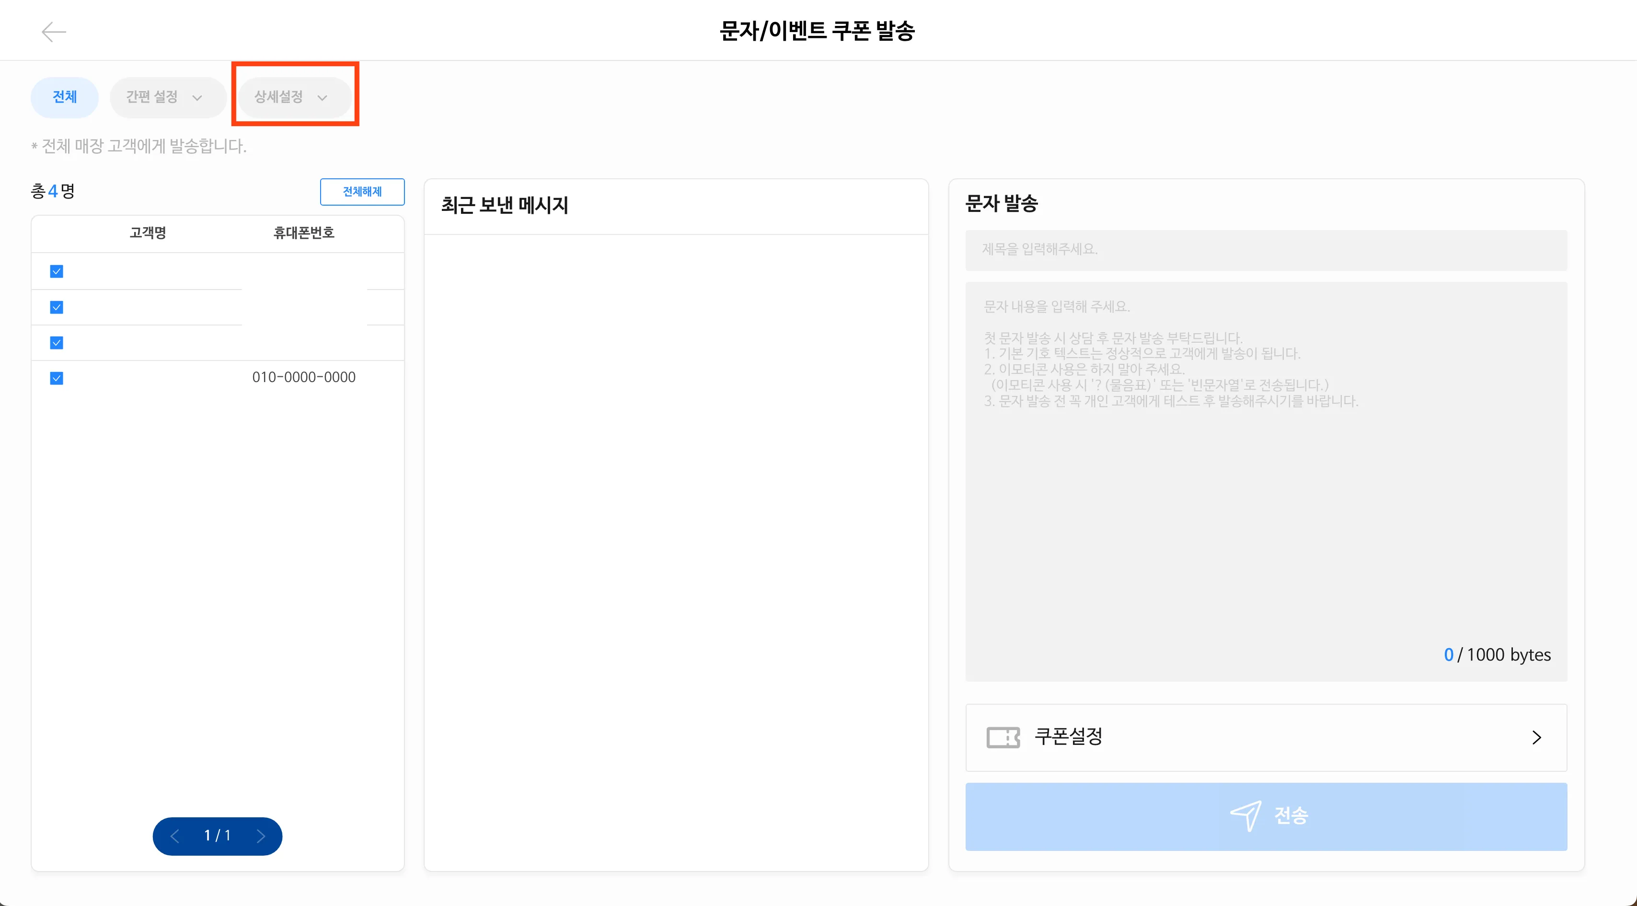Deselect the customer with 010-0000-0000 number
Viewport: 1637px width, 906px height.
pos(57,379)
